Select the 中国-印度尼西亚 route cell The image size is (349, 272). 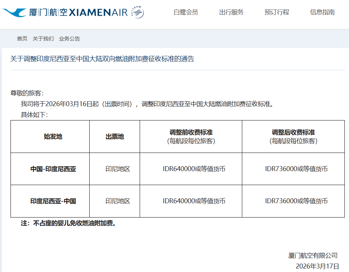click(53, 169)
